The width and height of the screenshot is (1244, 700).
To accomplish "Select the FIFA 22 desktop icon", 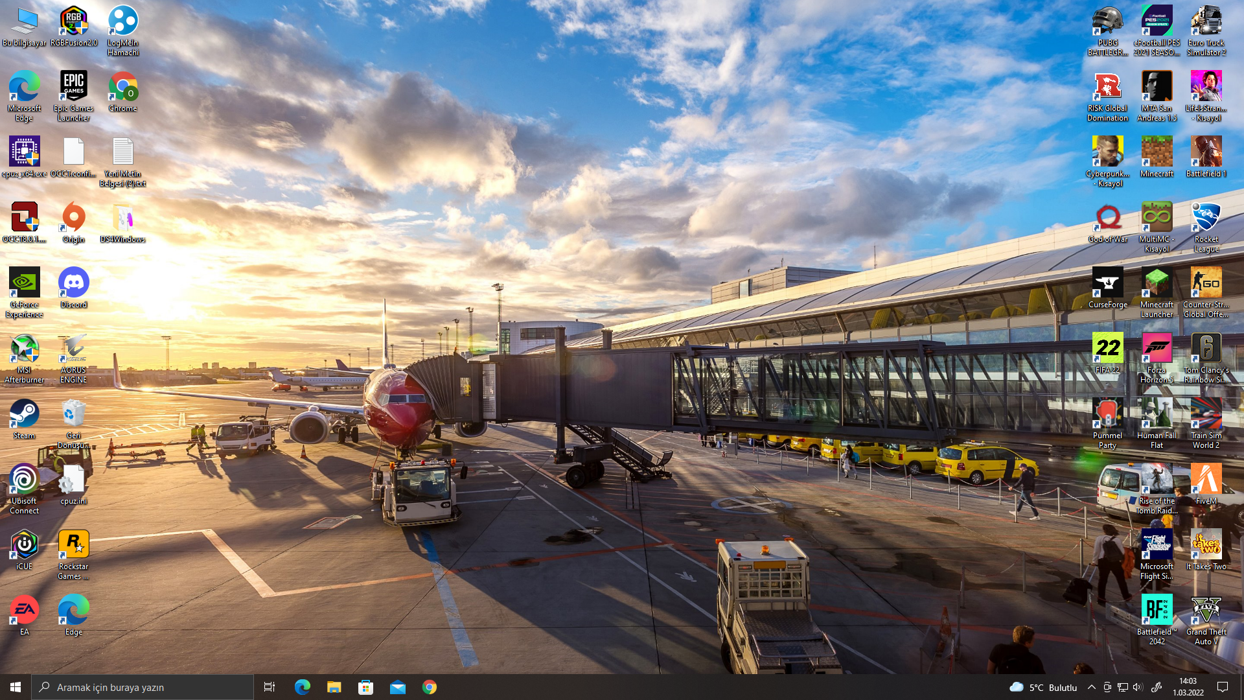I will (x=1107, y=349).
